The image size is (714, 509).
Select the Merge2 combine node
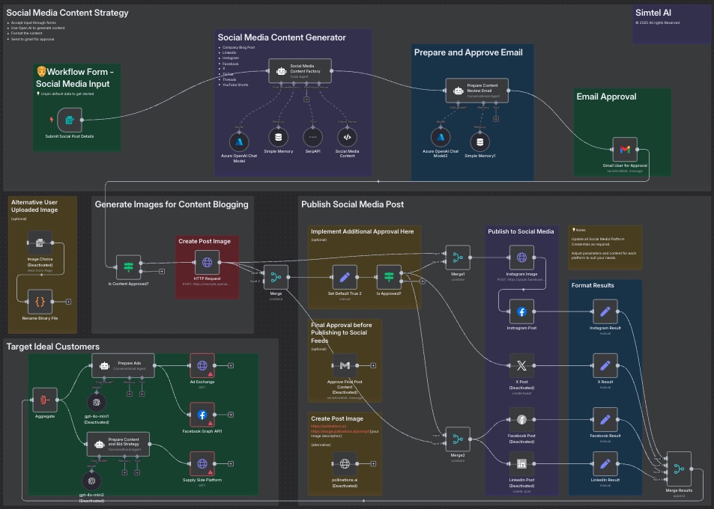458,439
